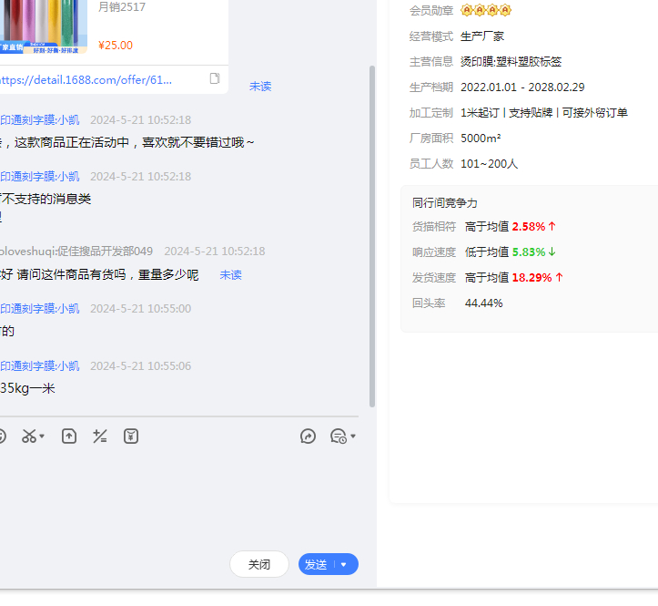
Task: Click the yuan price quote icon
Action: click(x=131, y=437)
